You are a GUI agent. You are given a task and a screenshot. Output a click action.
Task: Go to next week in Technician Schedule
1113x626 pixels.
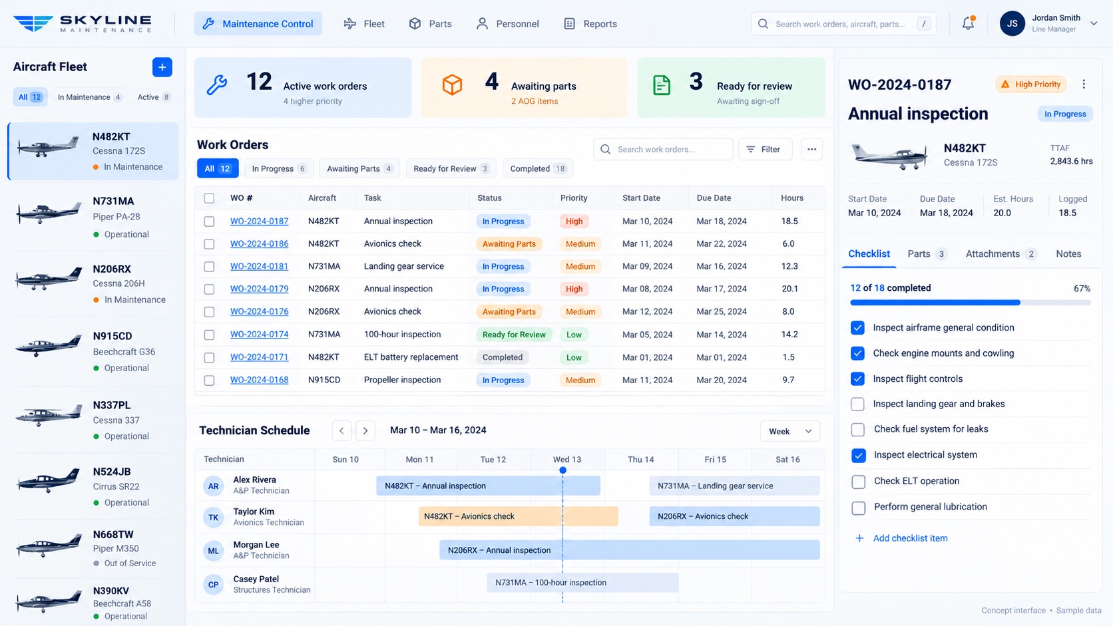click(365, 430)
